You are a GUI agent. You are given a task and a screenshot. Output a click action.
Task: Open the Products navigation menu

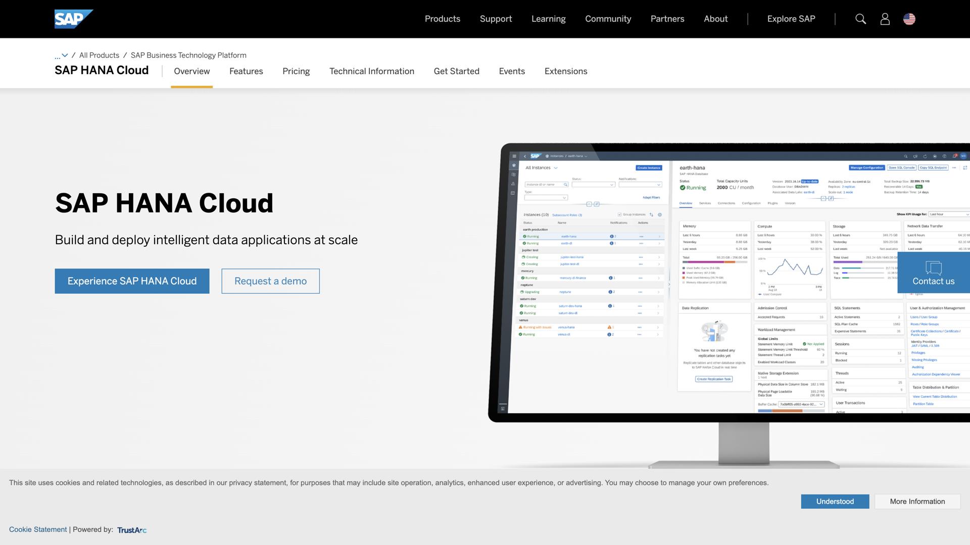pyautogui.click(x=442, y=19)
